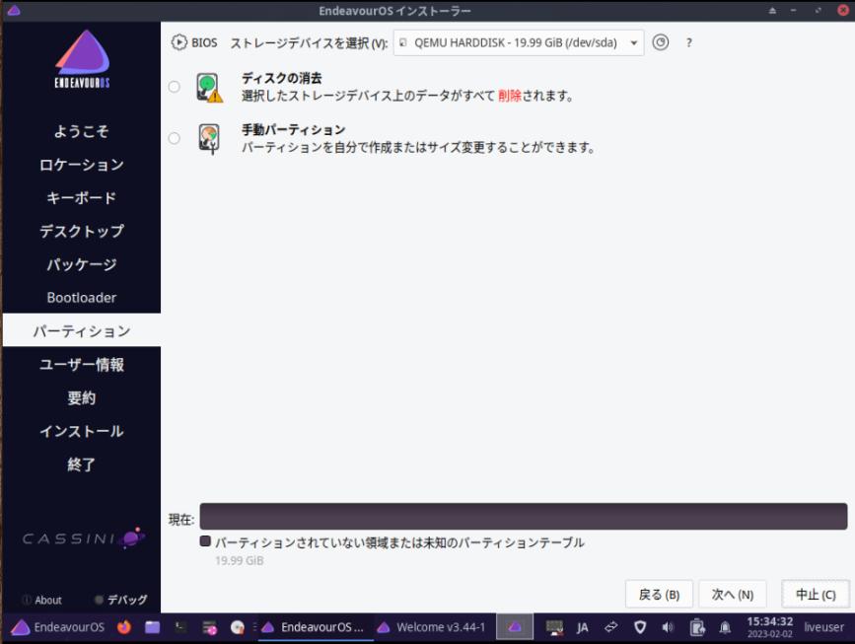Open the EndeavourOS start menu in taskbar
Image resolution: width=855 pixels, height=644 pixels.
[x=57, y=627]
